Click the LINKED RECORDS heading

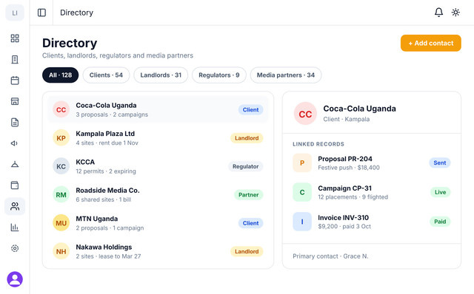click(x=318, y=144)
